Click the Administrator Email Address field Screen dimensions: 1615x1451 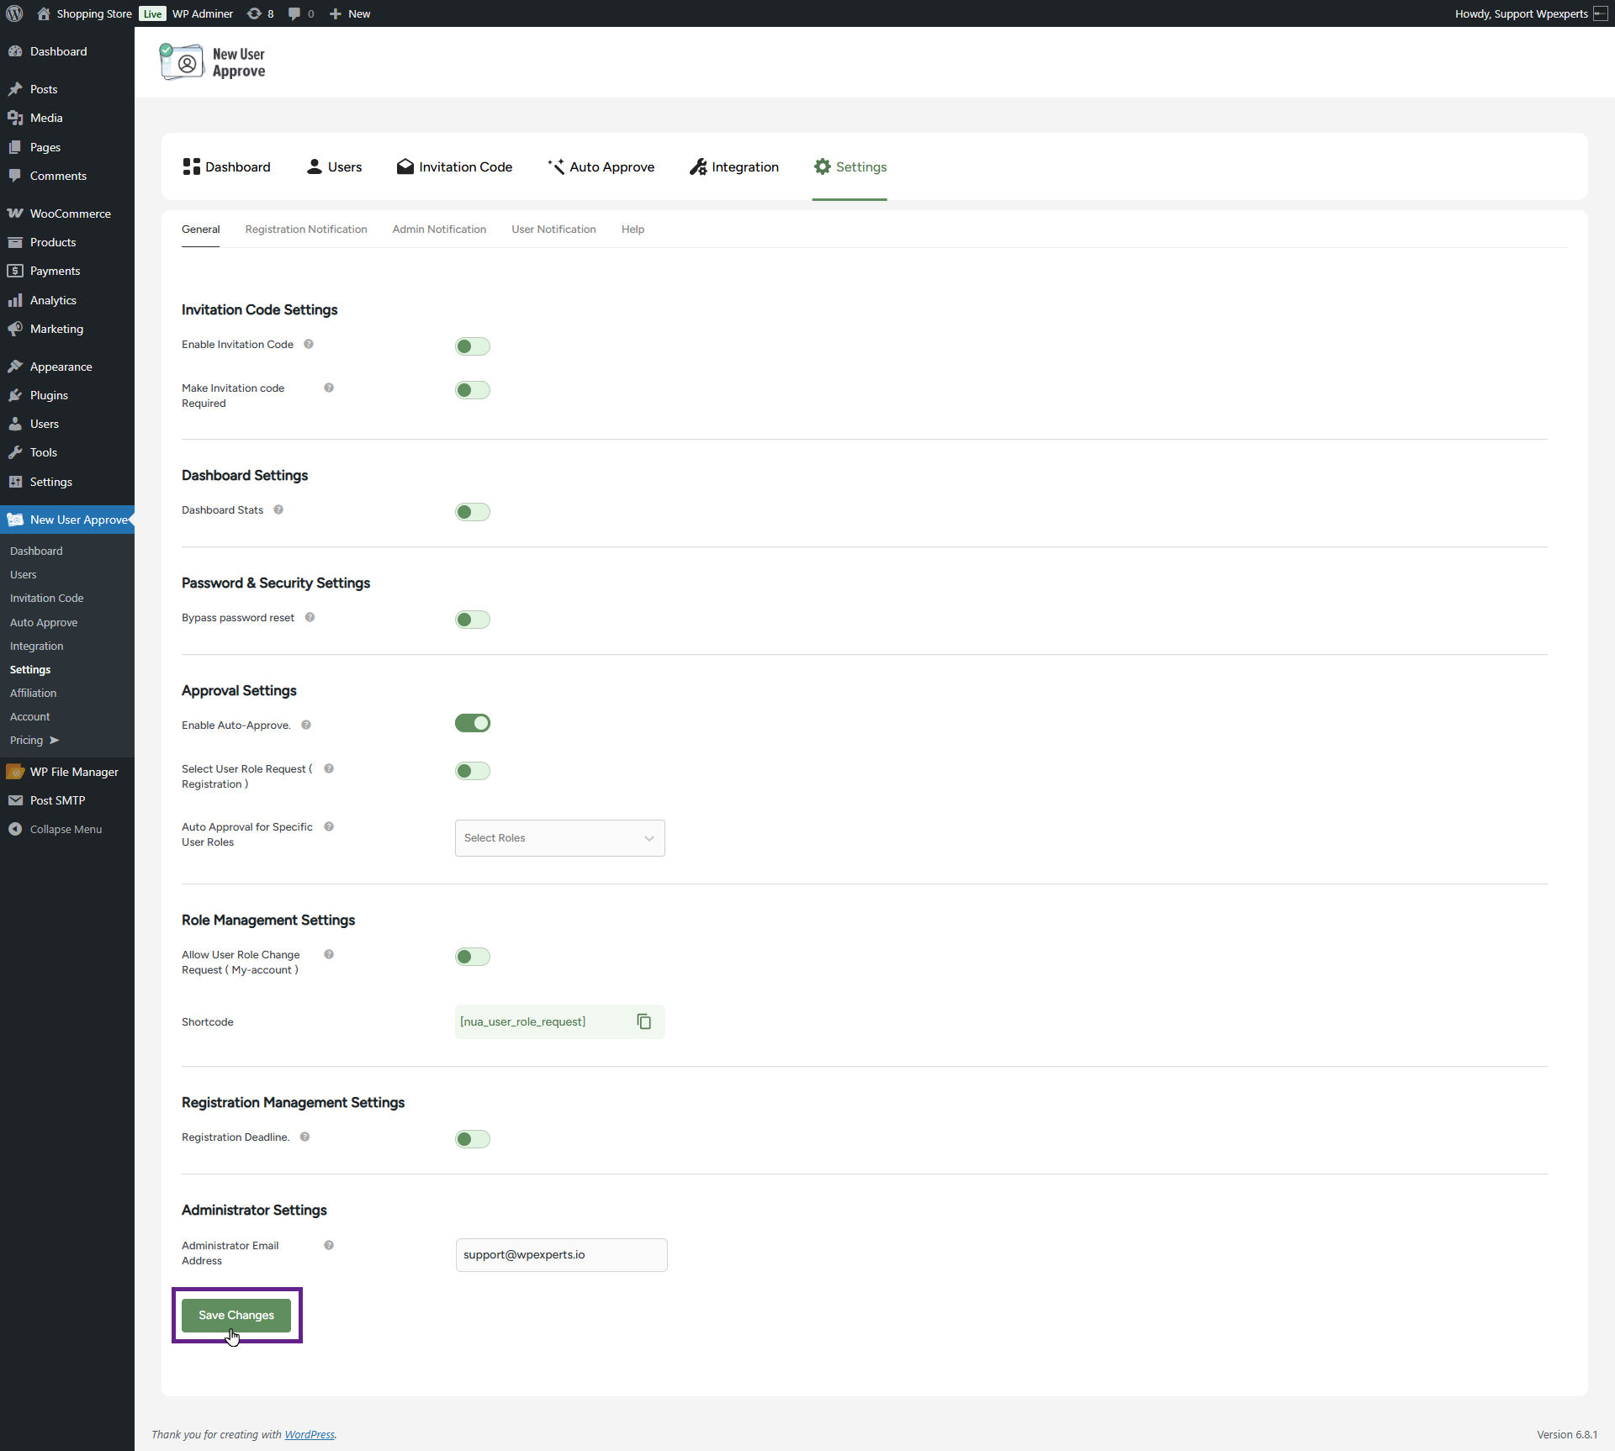561,1254
